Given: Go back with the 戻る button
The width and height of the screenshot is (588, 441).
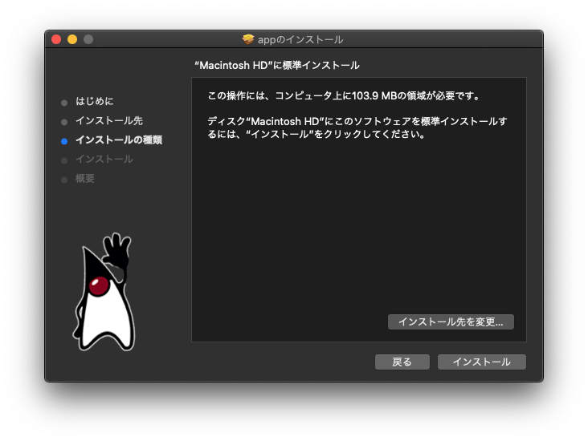Looking at the screenshot, I should (402, 362).
